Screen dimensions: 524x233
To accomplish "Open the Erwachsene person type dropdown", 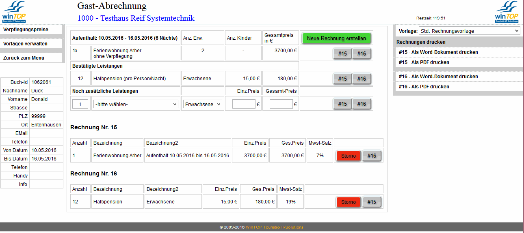I will [x=202, y=104].
